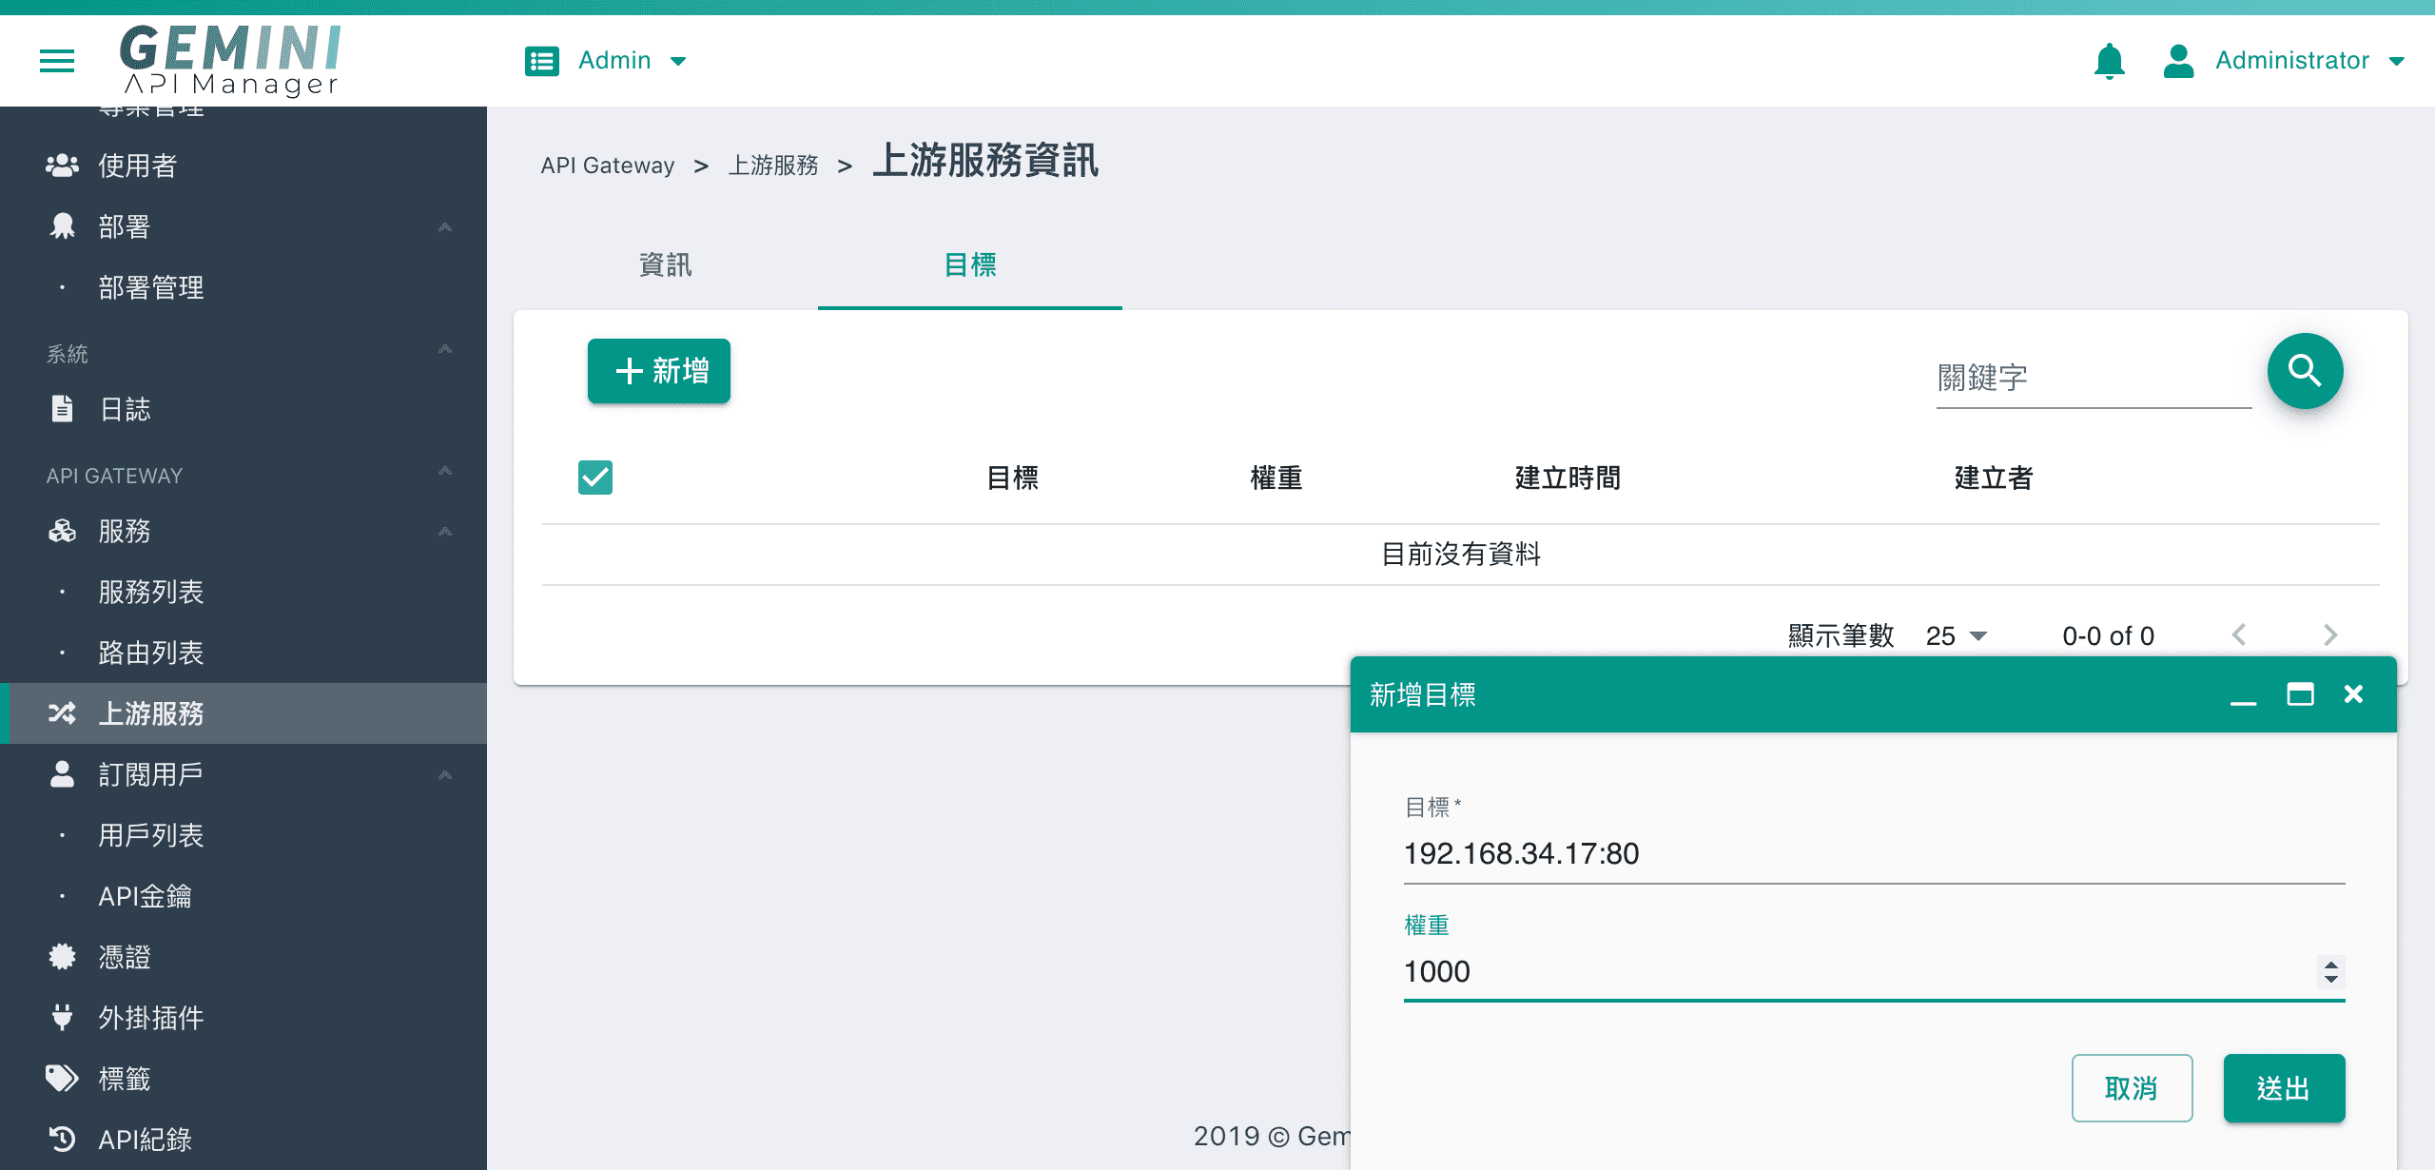Collapse the 部署 sidebar section
2435x1170 pixels.
click(x=444, y=226)
